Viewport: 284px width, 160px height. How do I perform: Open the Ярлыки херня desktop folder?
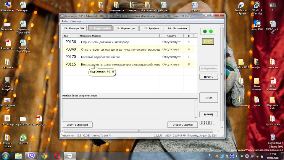[7, 141]
